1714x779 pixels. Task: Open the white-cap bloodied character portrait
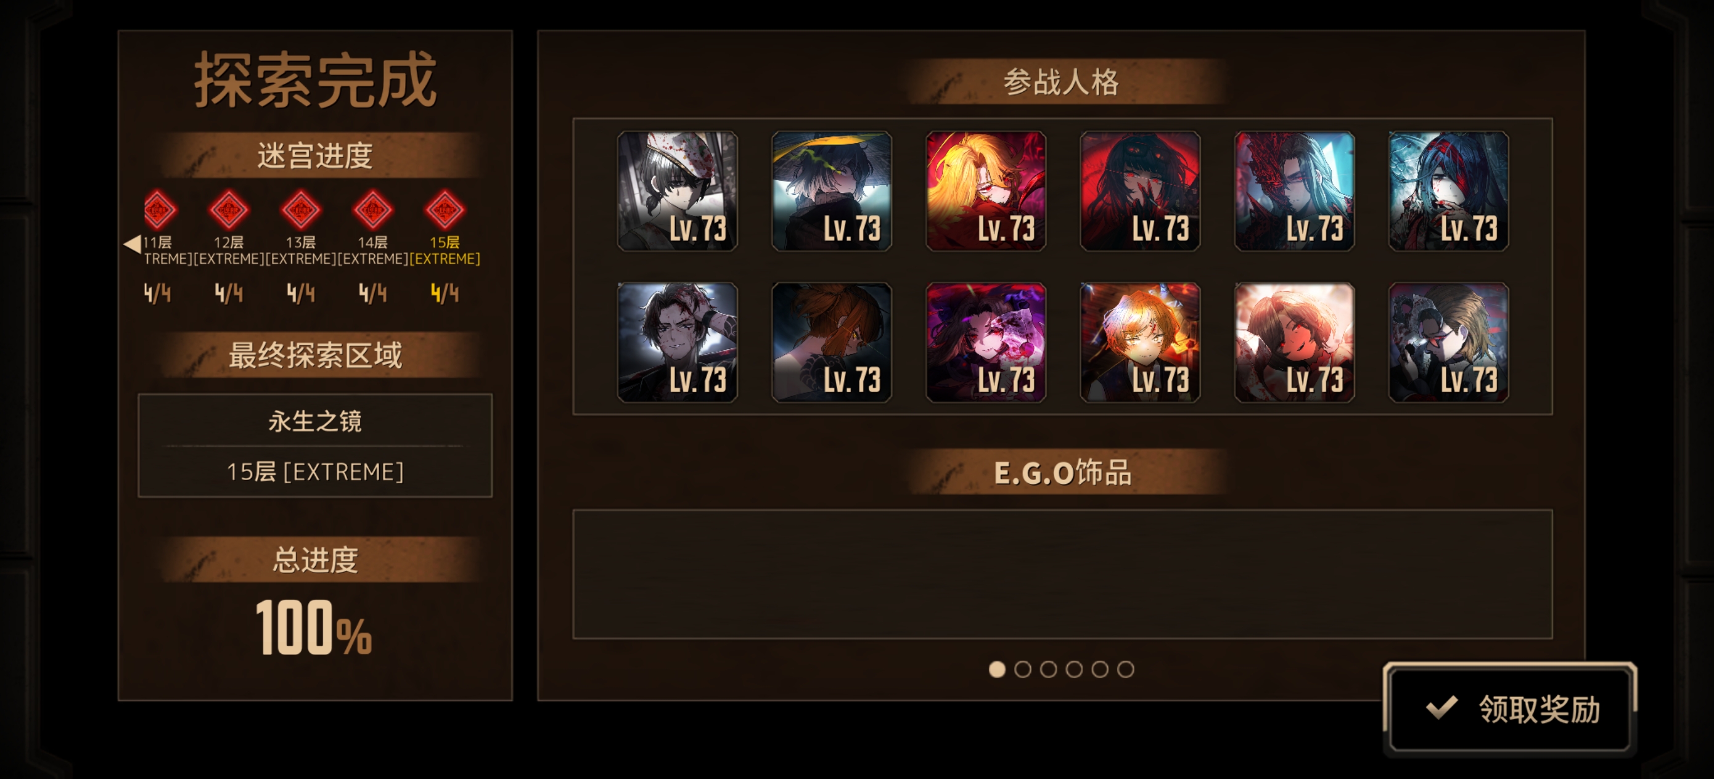(678, 191)
